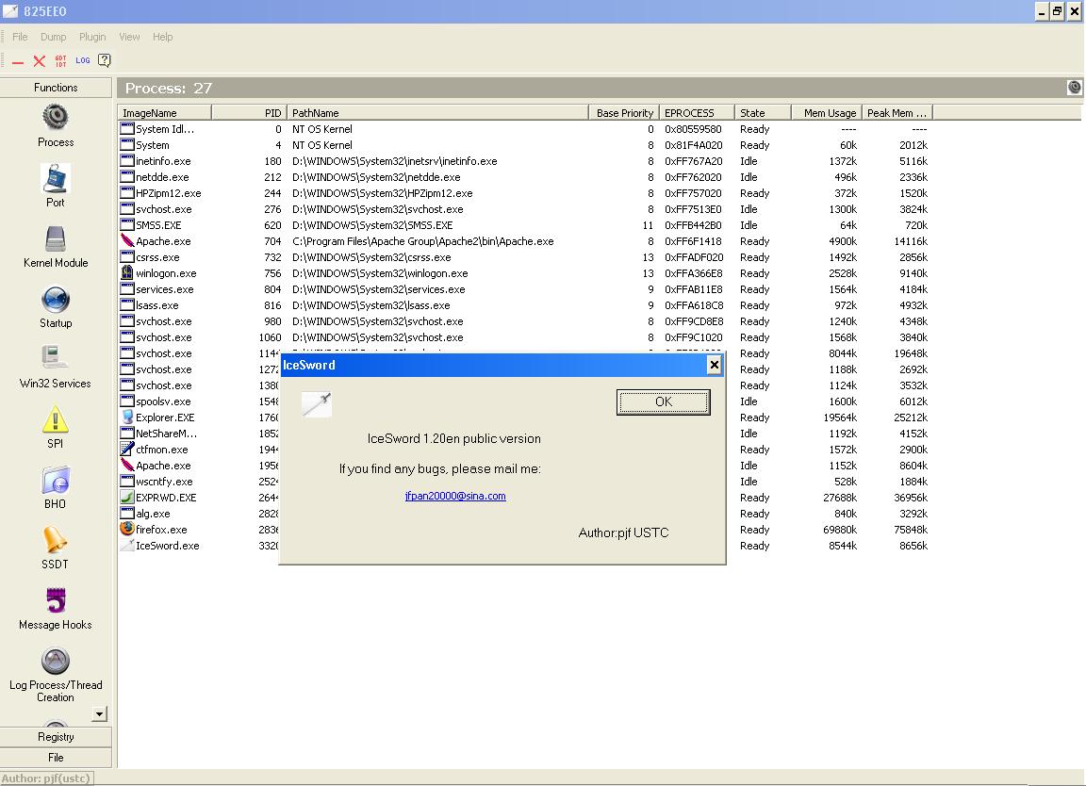
Task: Open the Kernel Module view
Action: pos(56,239)
